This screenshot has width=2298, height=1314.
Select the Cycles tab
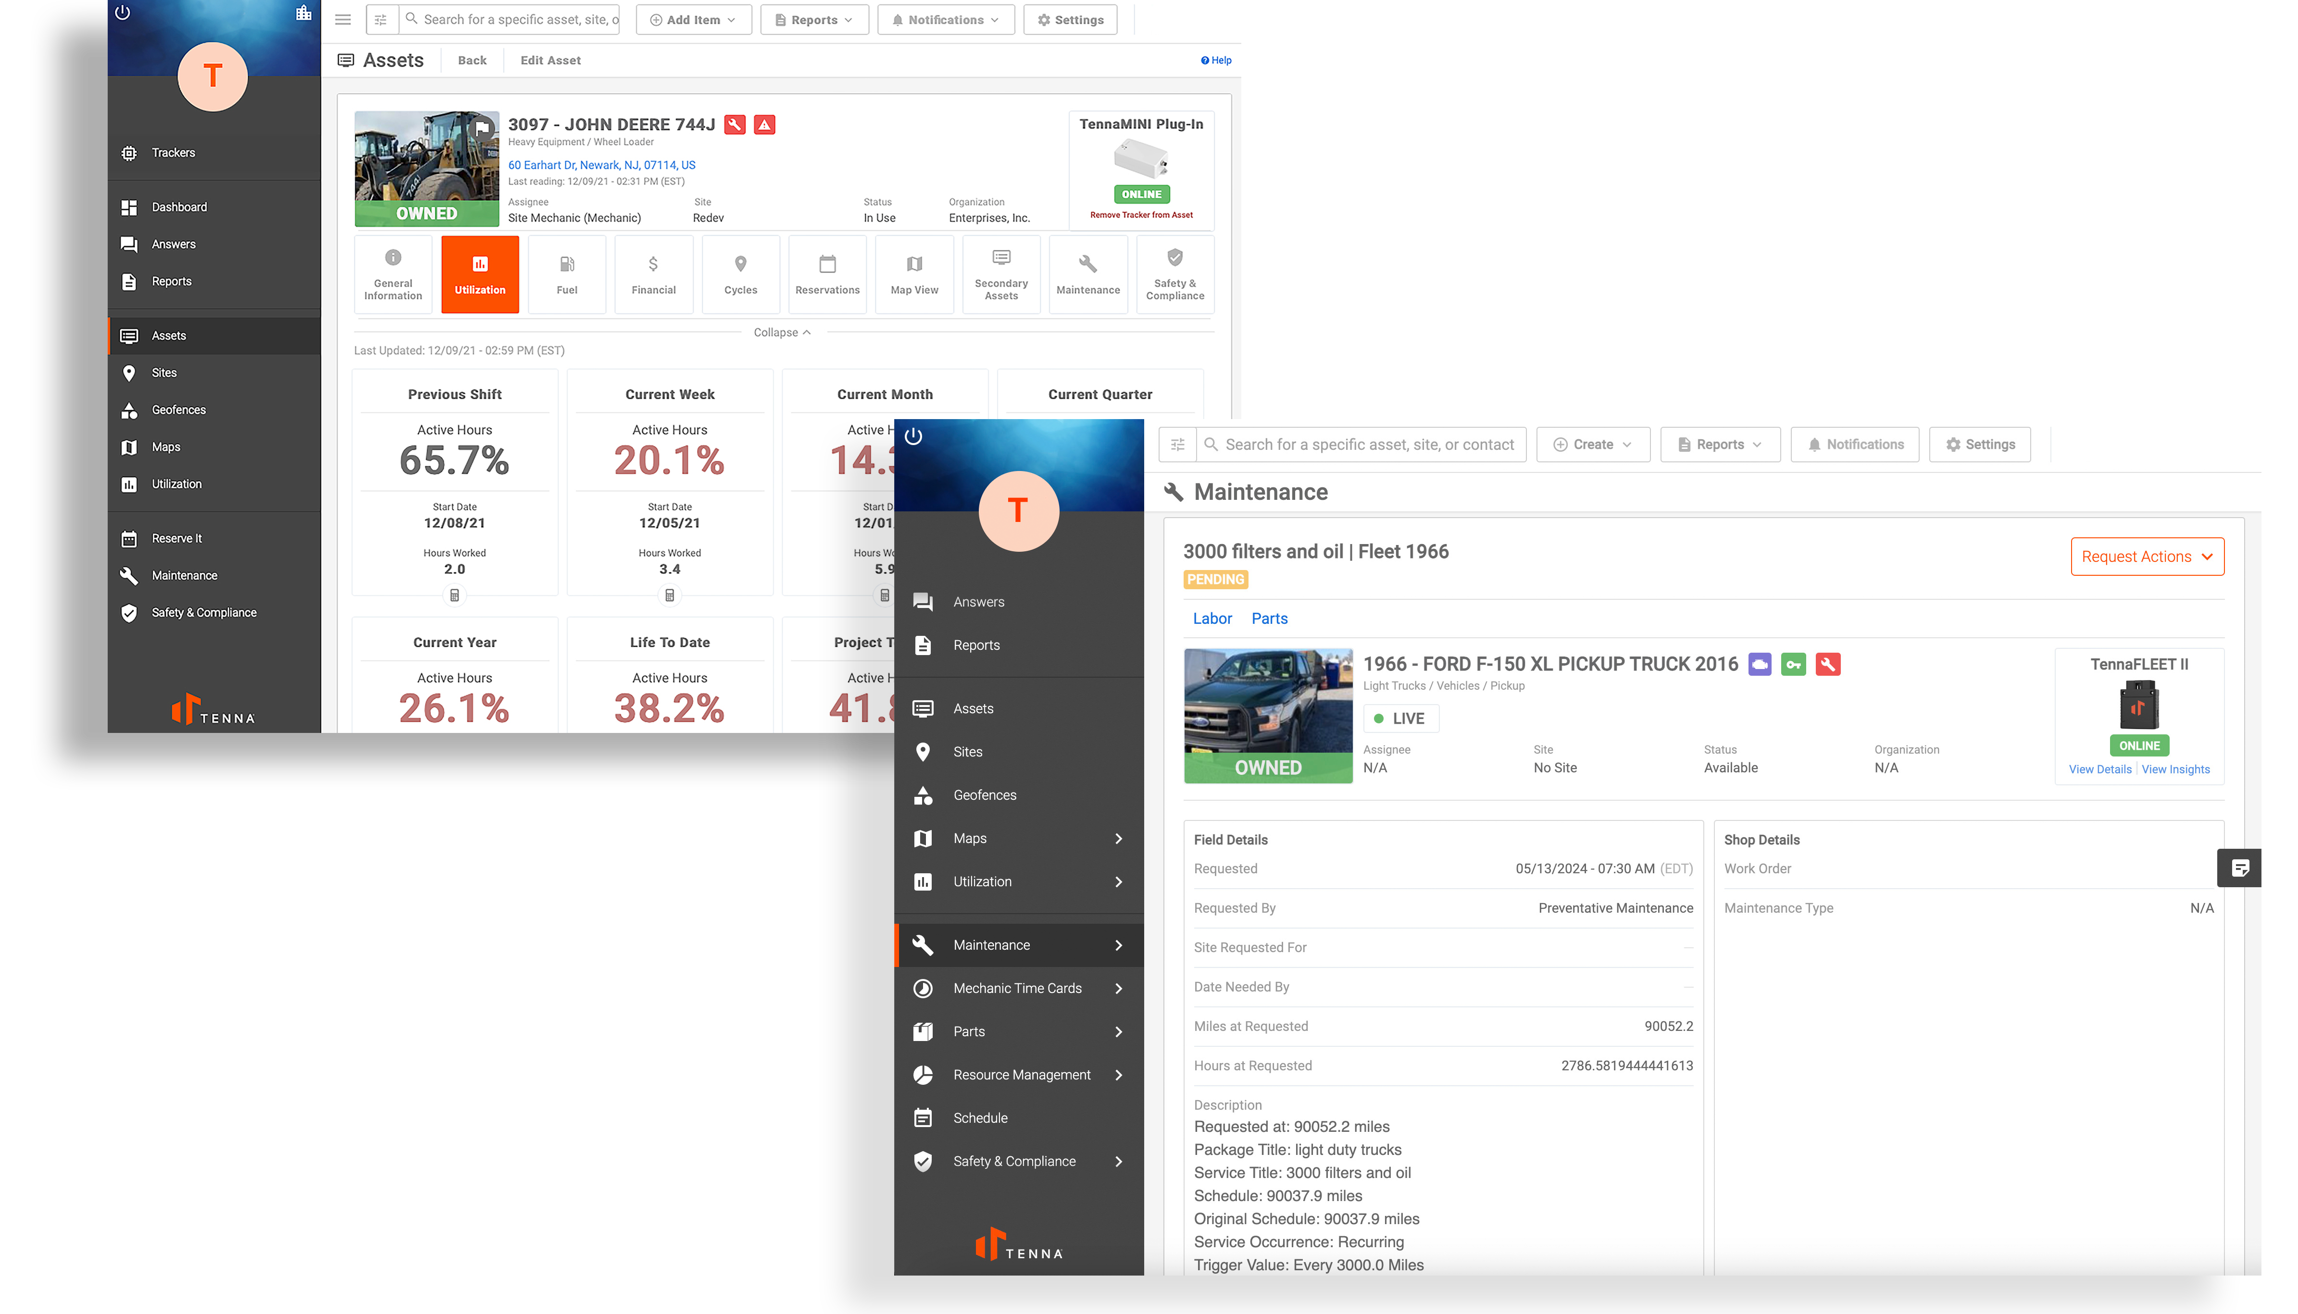point(740,274)
